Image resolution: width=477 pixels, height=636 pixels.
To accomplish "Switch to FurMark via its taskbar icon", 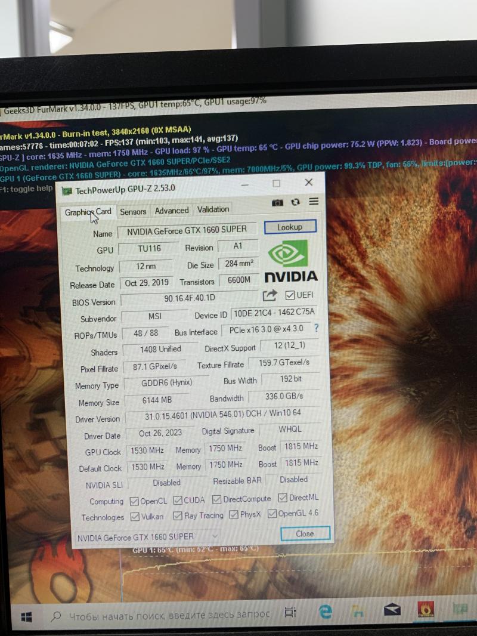I will pos(426,609).
